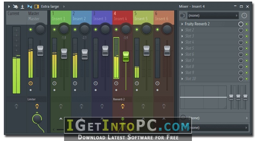Select the Insert 6 track header

164,18
